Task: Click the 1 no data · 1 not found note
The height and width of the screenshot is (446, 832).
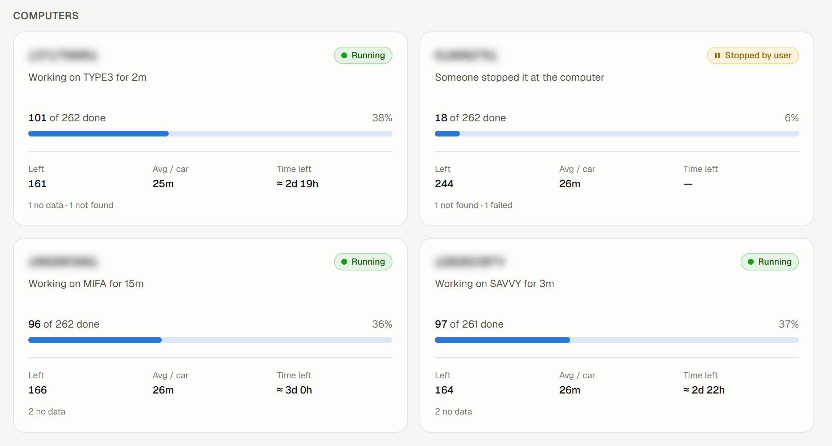Action: pyautogui.click(x=71, y=205)
